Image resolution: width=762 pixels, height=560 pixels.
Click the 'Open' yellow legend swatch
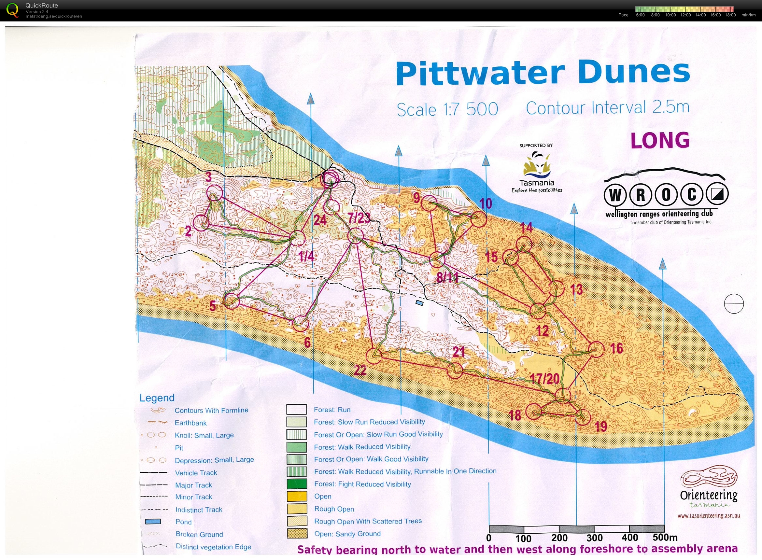click(x=297, y=496)
